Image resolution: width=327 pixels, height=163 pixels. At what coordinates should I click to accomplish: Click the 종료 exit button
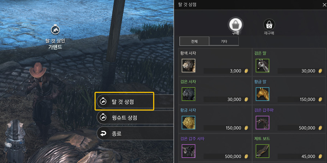(136, 134)
